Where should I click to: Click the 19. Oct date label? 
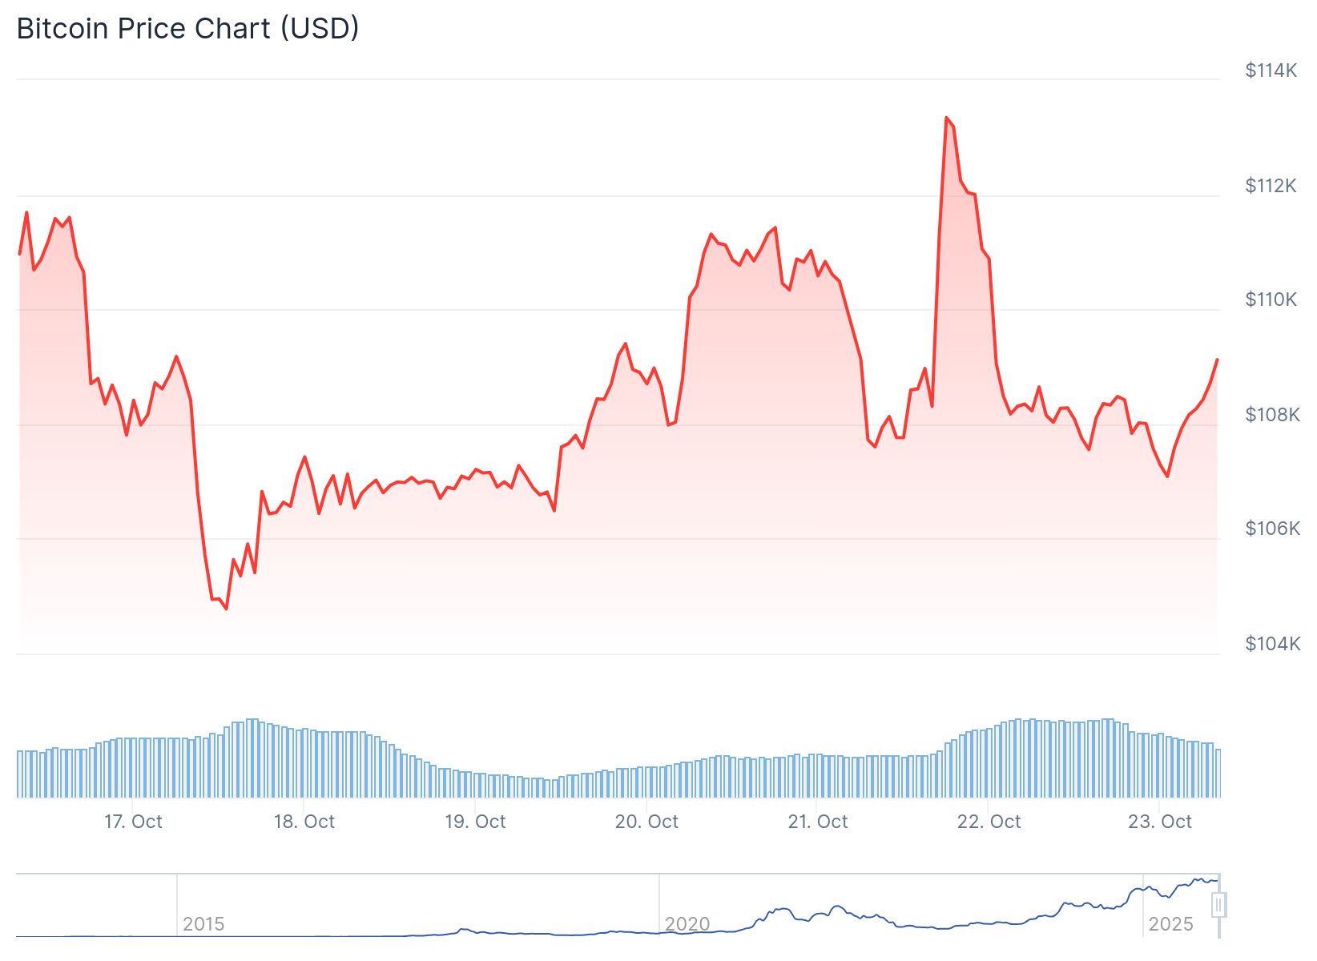coord(475,822)
